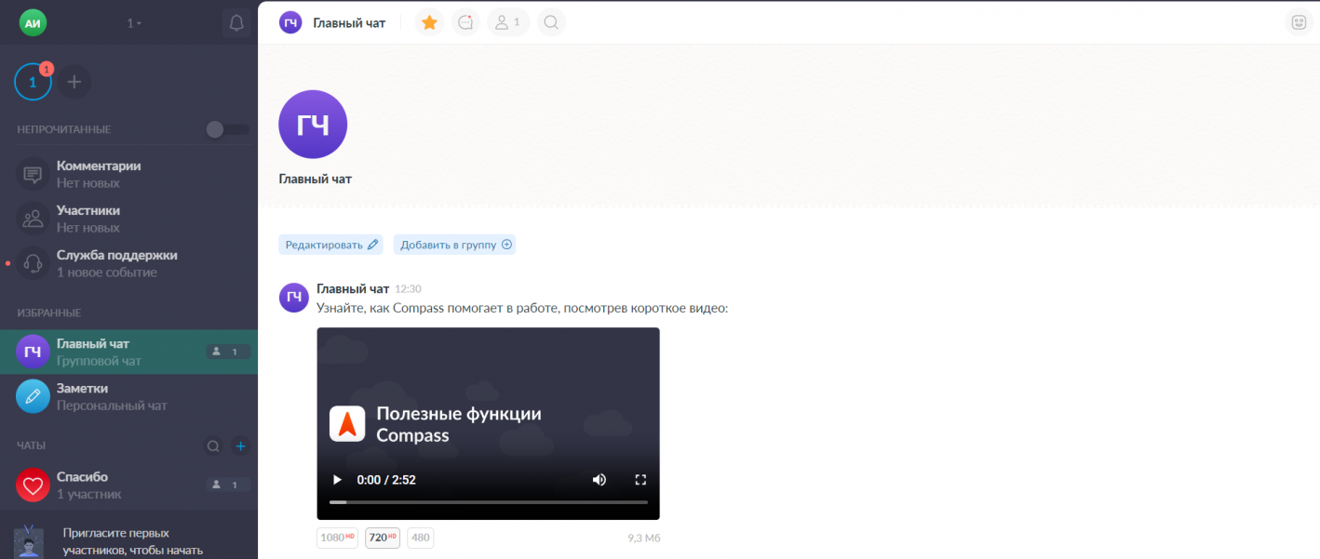The image size is (1320, 559).
Task: Click the Заметки pencil avatar
Action: [x=33, y=396]
